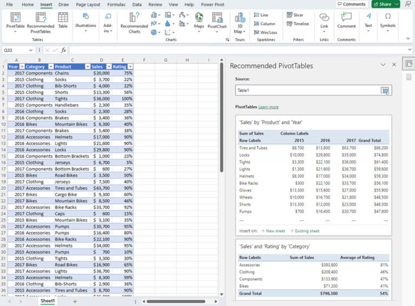Open the Year column filter dropdown
Screen dimensions: 415x306
(x=22, y=66)
